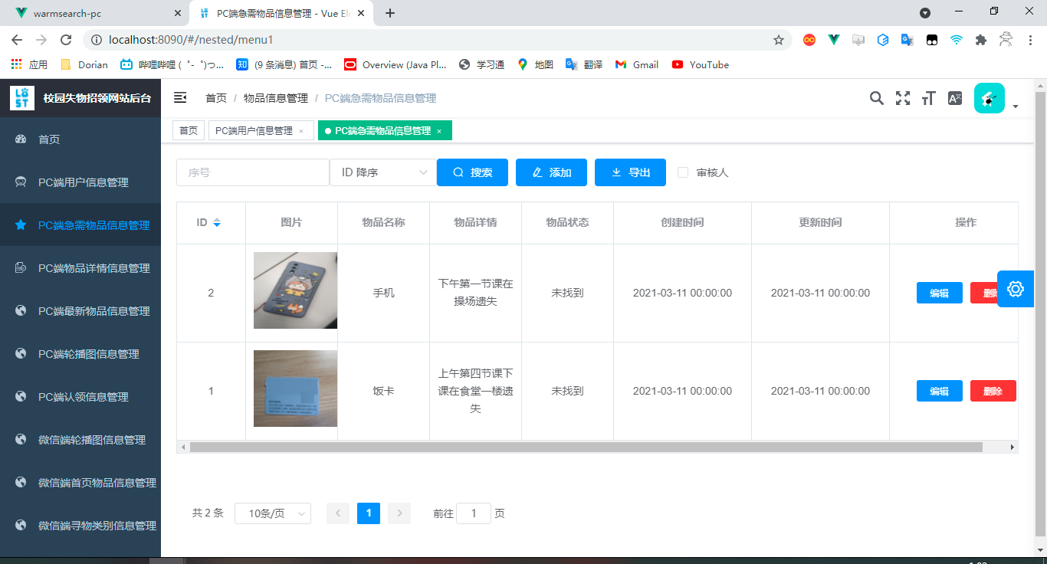
Task: Expand the avatar dropdown caret
Action: (x=1016, y=107)
